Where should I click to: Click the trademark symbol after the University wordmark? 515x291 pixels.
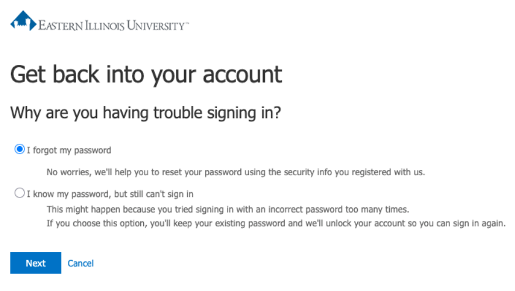click(x=186, y=24)
